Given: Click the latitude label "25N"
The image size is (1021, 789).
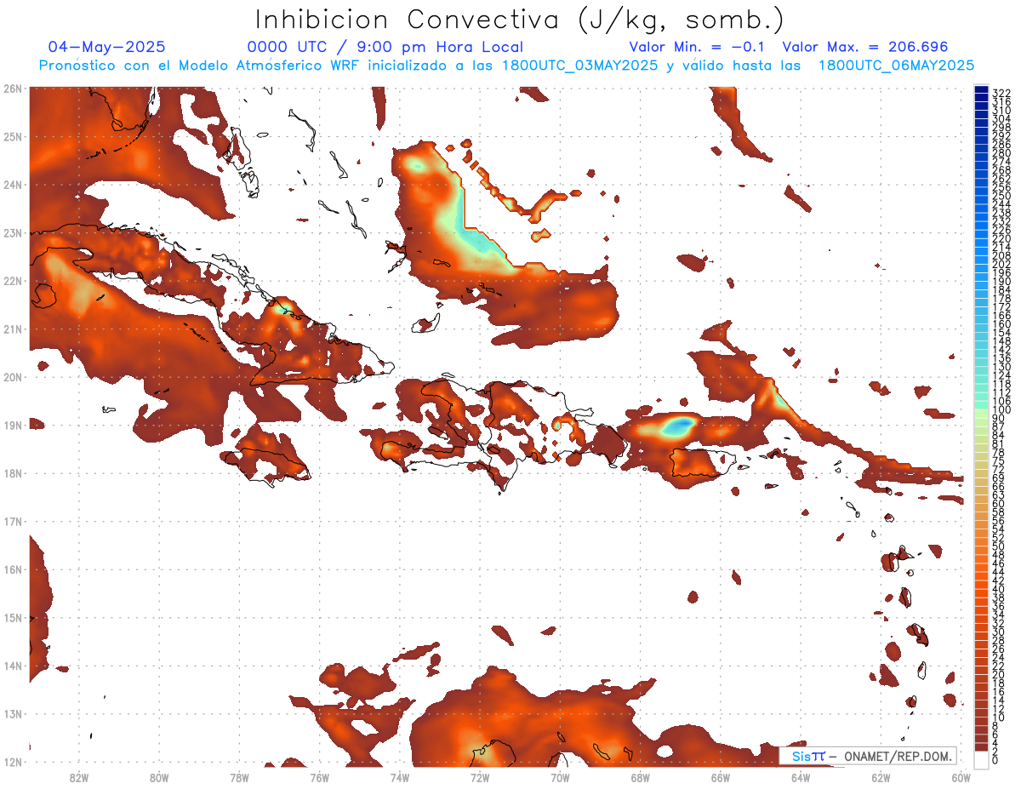Looking at the screenshot, I should [x=13, y=136].
